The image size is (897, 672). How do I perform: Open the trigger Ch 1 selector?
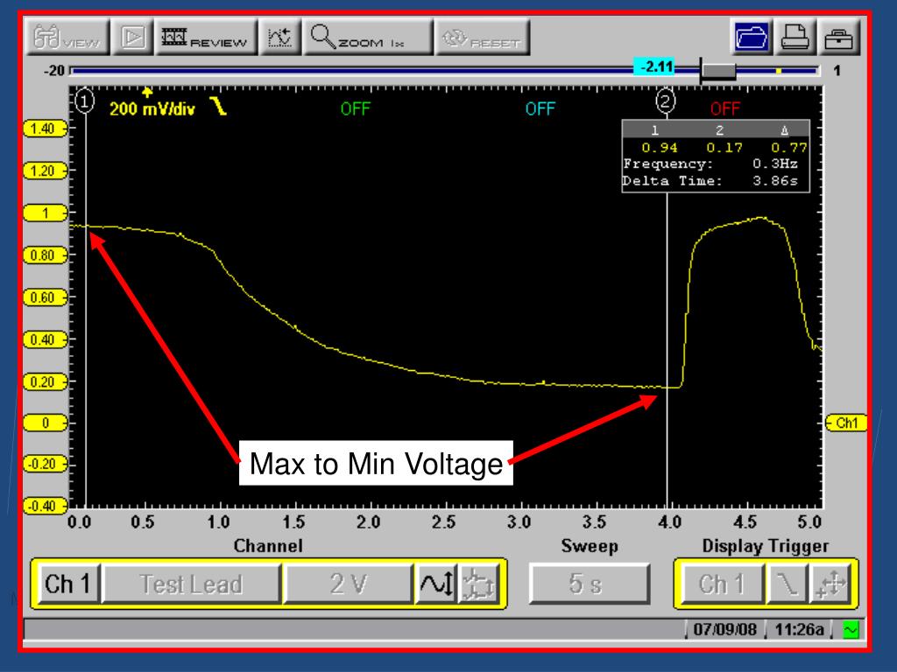(721, 584)
